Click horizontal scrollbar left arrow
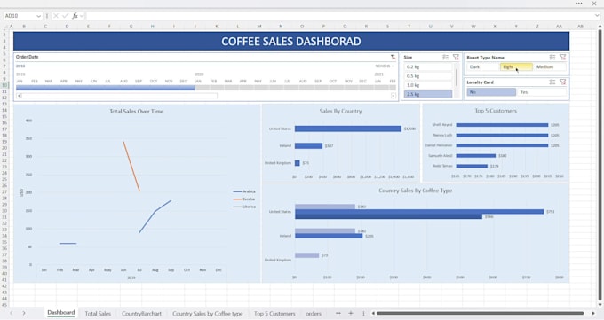This screenshot has height=320, width=604. [373, 314]
